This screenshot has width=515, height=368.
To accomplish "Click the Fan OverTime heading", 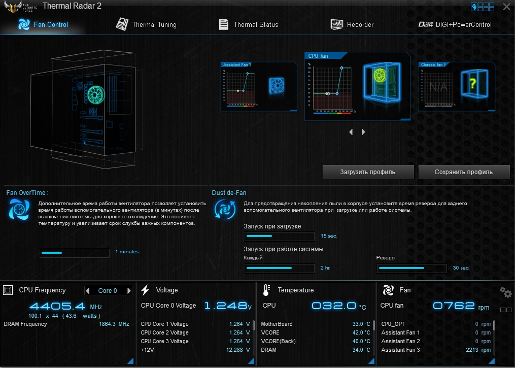I will [27, 193].
